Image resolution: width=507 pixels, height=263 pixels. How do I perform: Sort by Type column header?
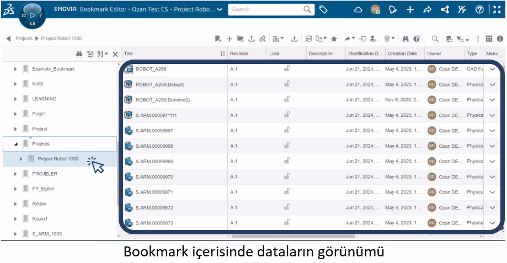472,53
